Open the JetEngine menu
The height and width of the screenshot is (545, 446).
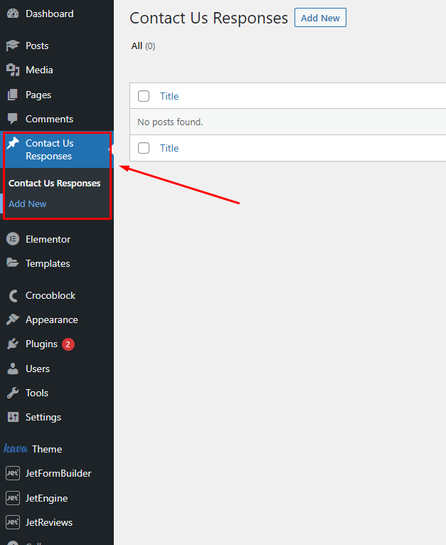pyautogui.click(x=46, y=498)
